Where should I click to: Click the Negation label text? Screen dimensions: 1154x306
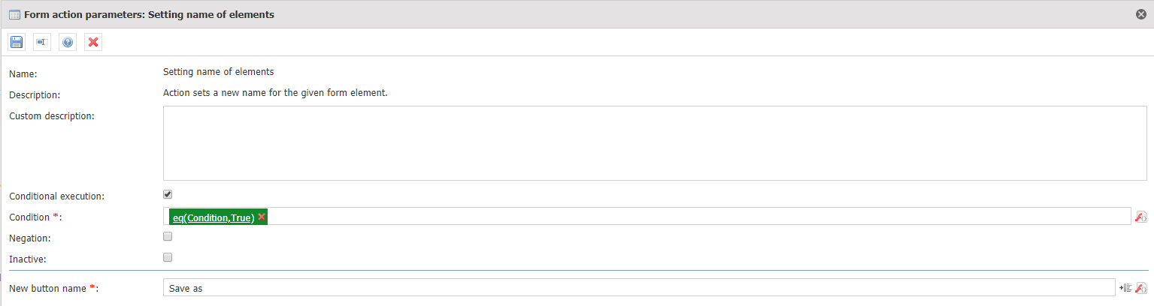(29, 238)
